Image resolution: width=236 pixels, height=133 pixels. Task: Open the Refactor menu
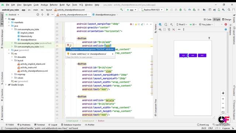click(x=53, y=5)
